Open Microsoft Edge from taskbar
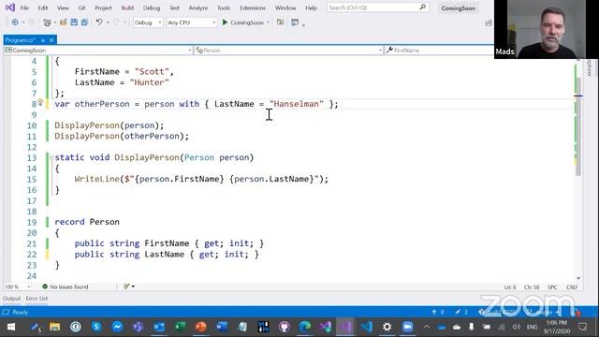The image size is (599, 337). (305, 327)
